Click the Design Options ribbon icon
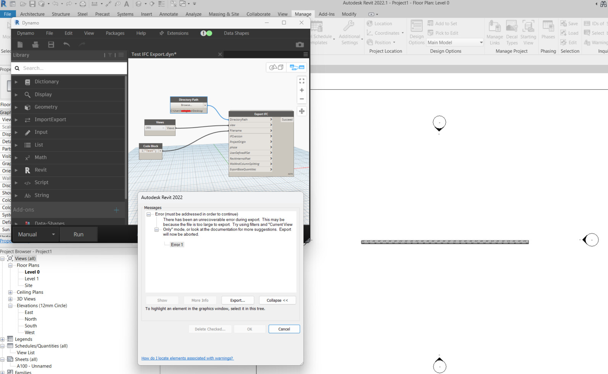The image size is (608, 374). [x=416, y=32]
